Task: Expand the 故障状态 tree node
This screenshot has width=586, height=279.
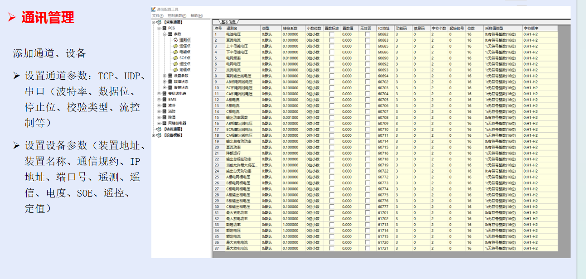Action: 165,82
